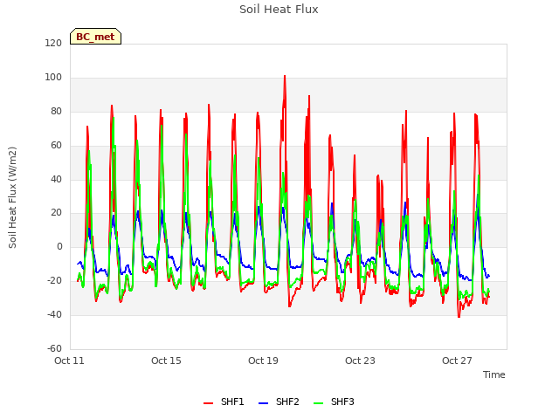Click the blue SHF2 legend swatch
This screenshot has height=419, width=559.
pyautogui.click(x=263, y=403)
